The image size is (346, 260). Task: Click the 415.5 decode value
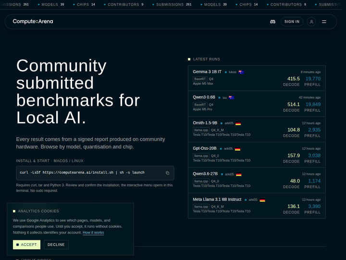(294, 78)
